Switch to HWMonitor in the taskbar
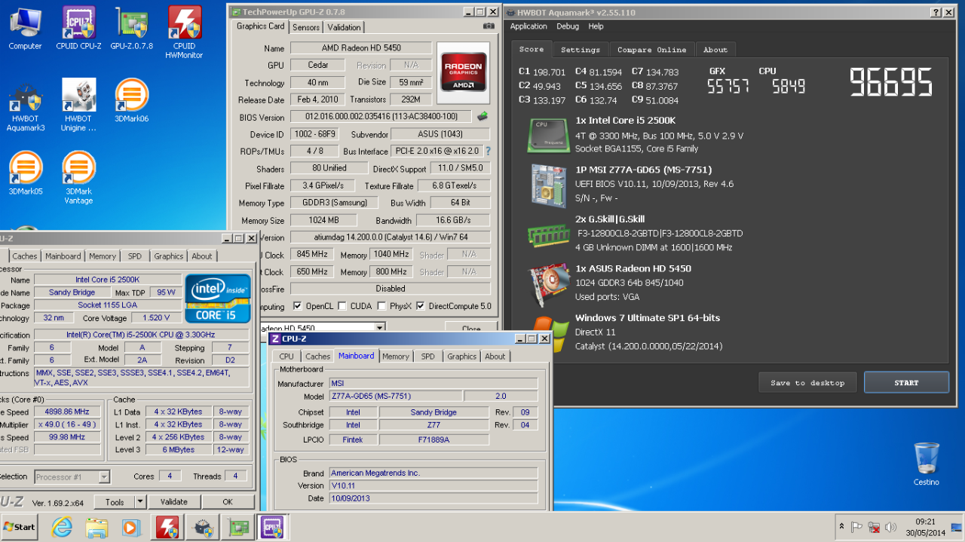The image size is (965, 542). pos(167,527)
